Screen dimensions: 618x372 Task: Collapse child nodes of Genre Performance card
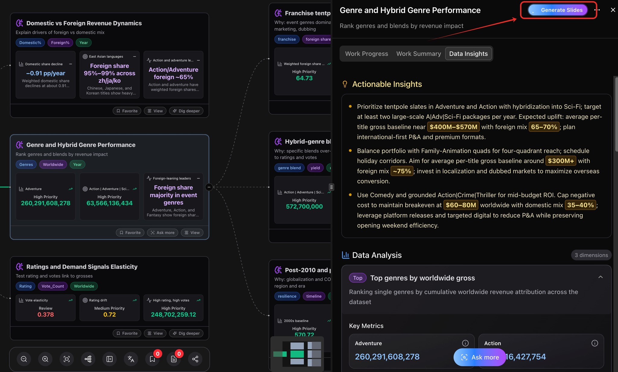coord(209,187)
